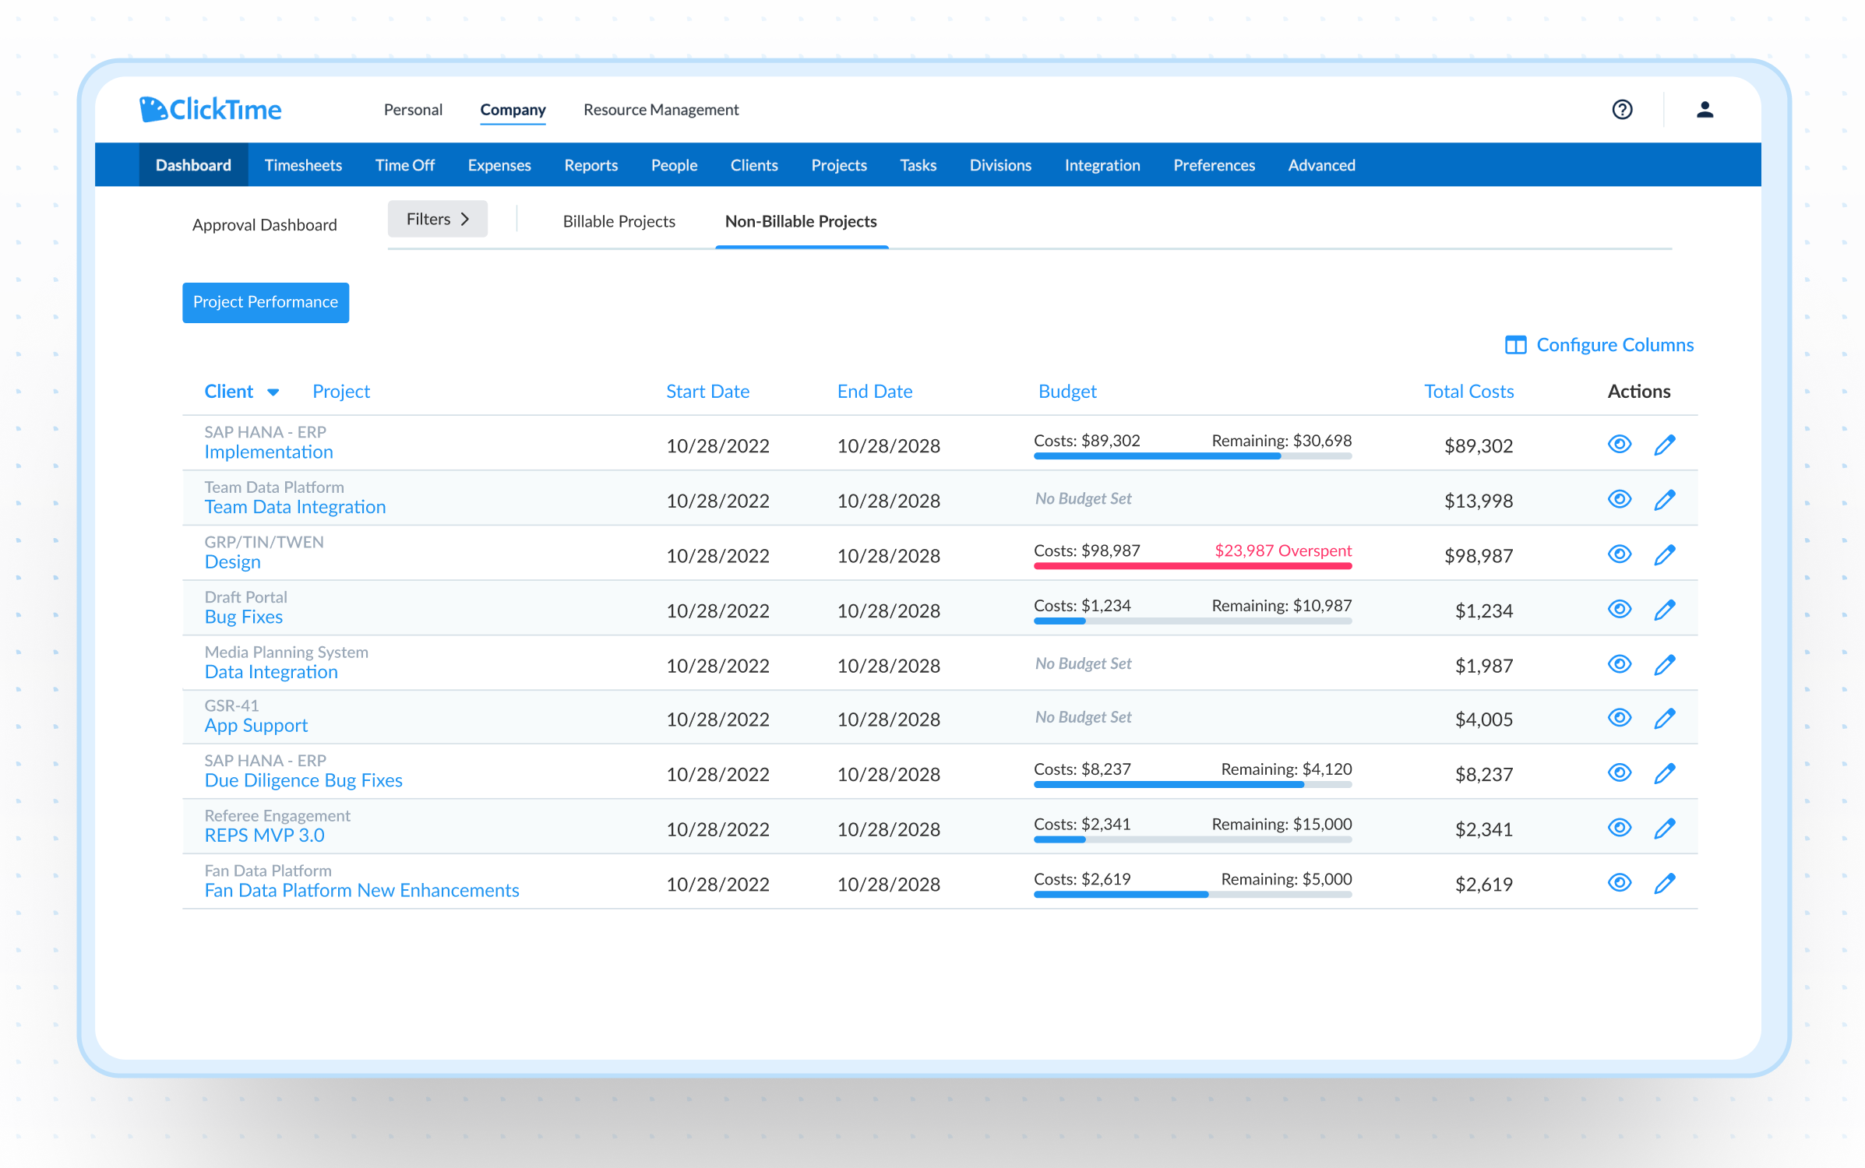Viewport: 1865px width, 1168px height.
Task: Edit the App Support project row
Action: (1664, 719)
